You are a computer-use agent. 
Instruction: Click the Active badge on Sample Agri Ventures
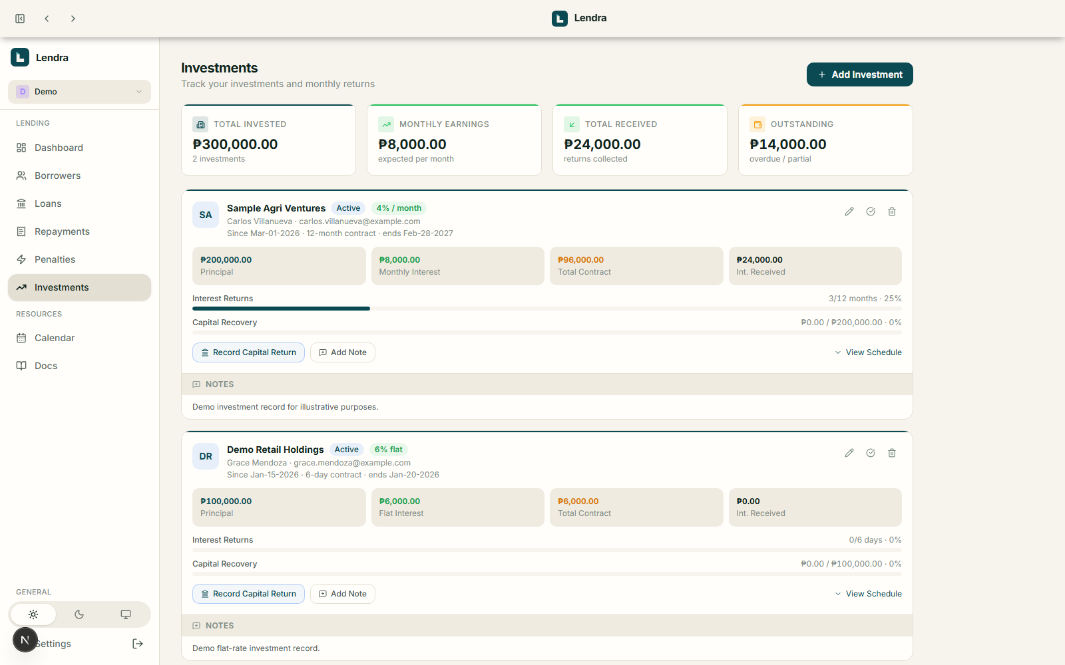tap(348, 208)
